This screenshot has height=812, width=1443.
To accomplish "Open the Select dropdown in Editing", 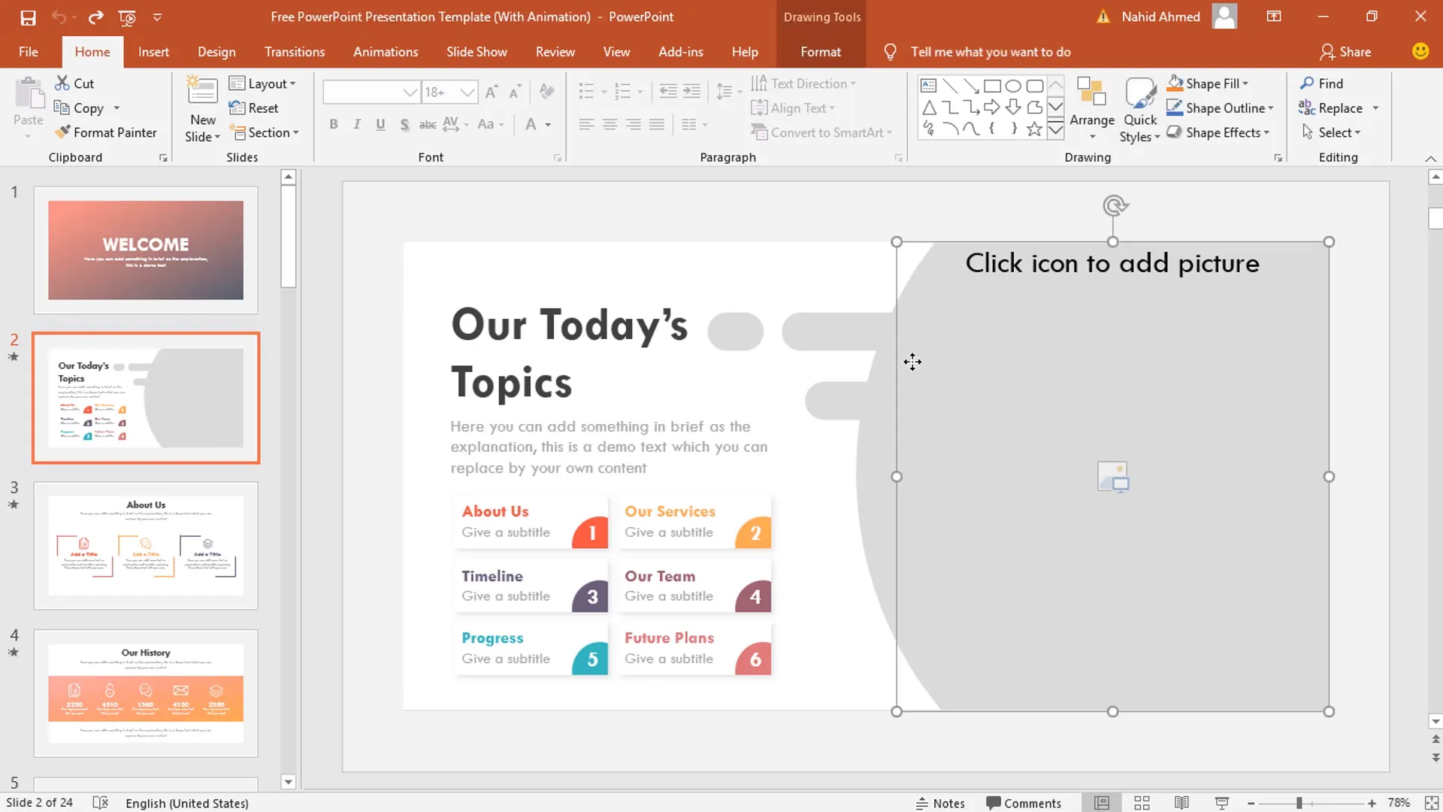I will point(1331,132).
